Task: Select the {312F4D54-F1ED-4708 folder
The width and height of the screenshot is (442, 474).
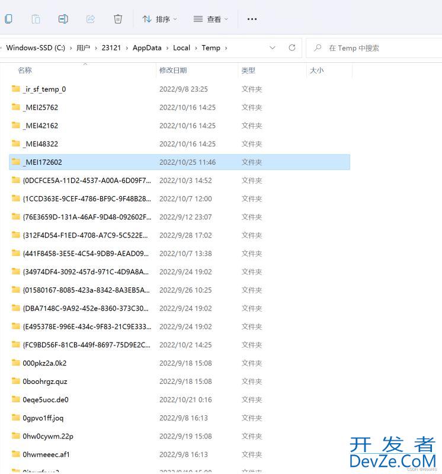Action: (x=180, y=235)
